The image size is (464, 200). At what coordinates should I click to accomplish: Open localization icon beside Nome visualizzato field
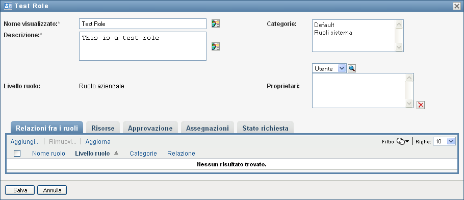click(x=215, y=23)
